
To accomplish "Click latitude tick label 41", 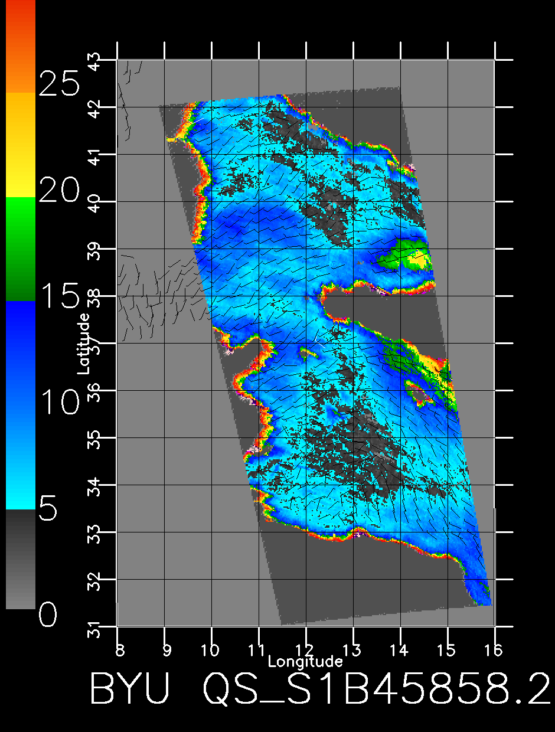I will tap(94, 155).
